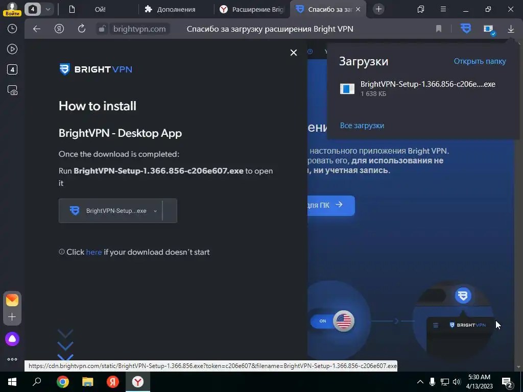Open the Windows Start menu
The image size is (523, 392).
tap(12, 382)
